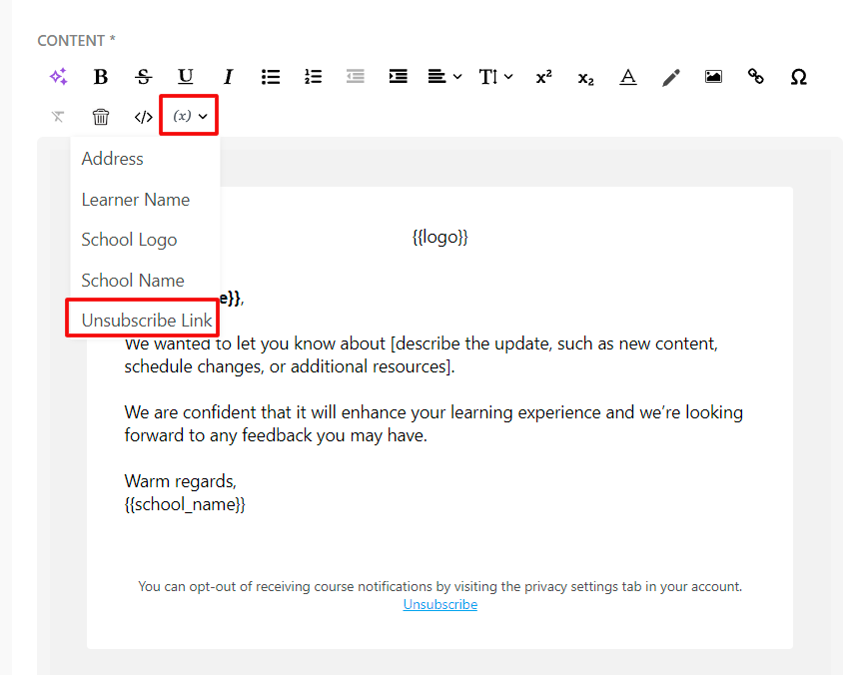867x675 pixels.
Task: Click the 'Warm regards,' line
Action: coord(180,481)
